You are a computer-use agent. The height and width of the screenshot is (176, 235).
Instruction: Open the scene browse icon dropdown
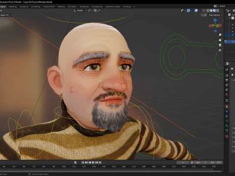click(216, 6)
